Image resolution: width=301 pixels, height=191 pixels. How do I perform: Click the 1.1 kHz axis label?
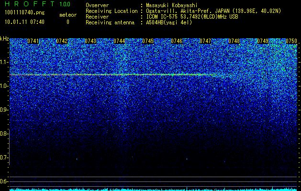click(x=4, y=62)
